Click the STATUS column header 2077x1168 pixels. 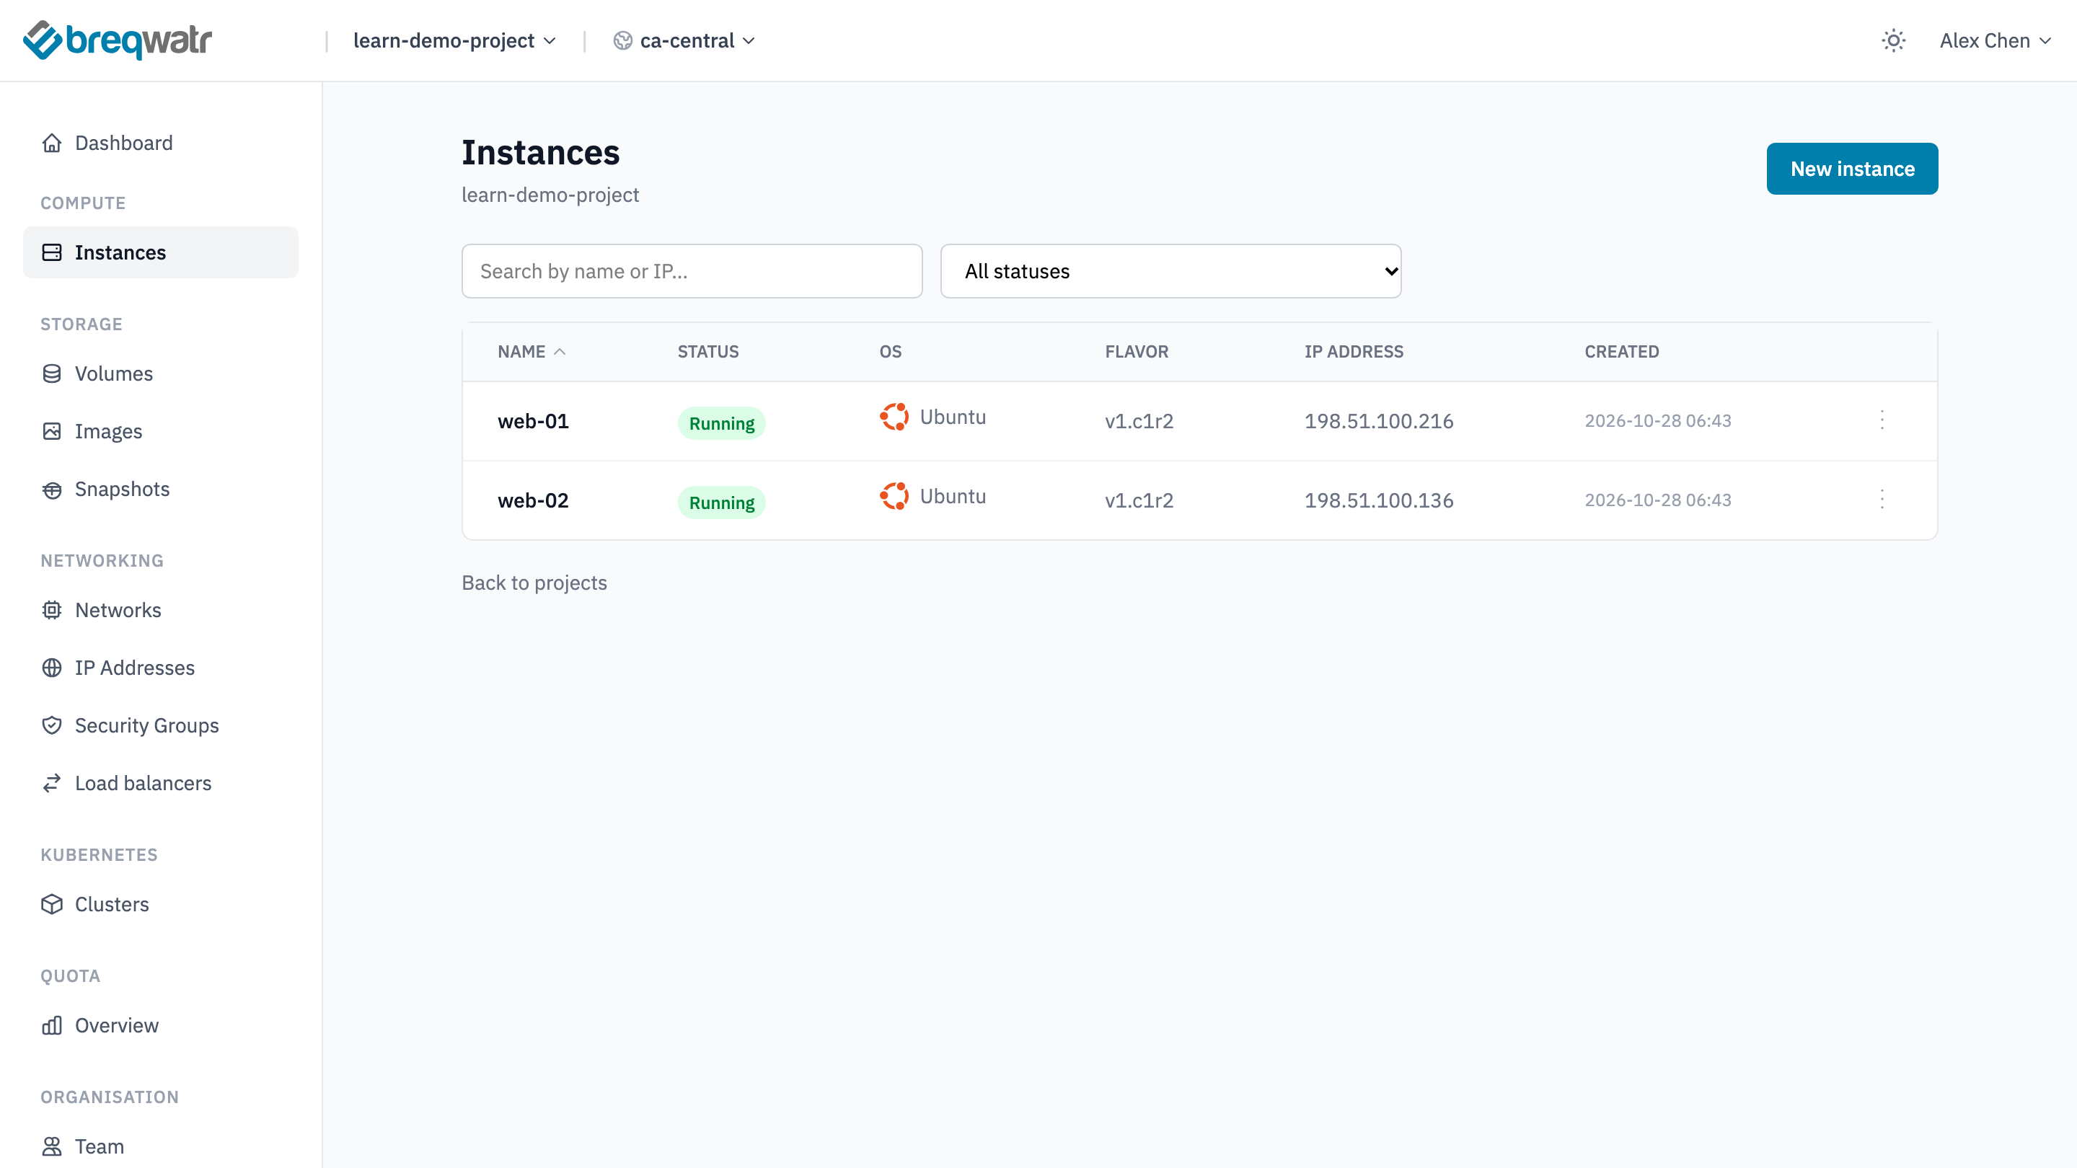[x=708, y=351]
